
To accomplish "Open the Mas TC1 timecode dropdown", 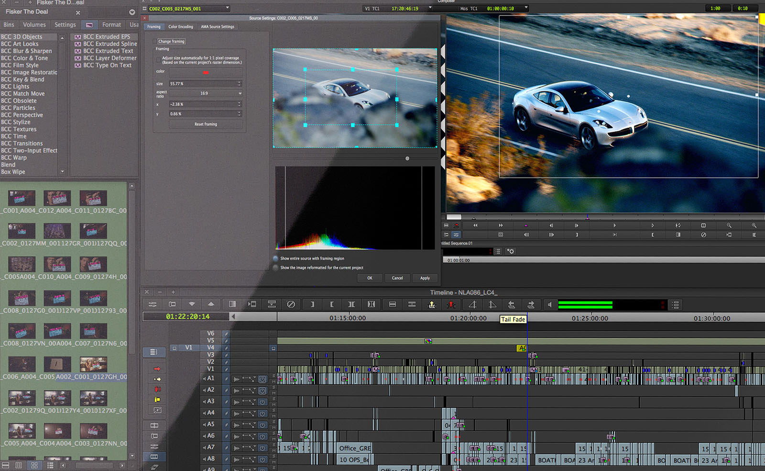I will 526,8.
